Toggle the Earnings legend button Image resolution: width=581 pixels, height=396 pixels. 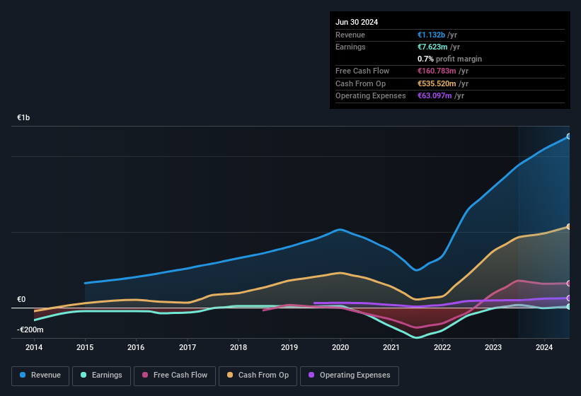101,375
